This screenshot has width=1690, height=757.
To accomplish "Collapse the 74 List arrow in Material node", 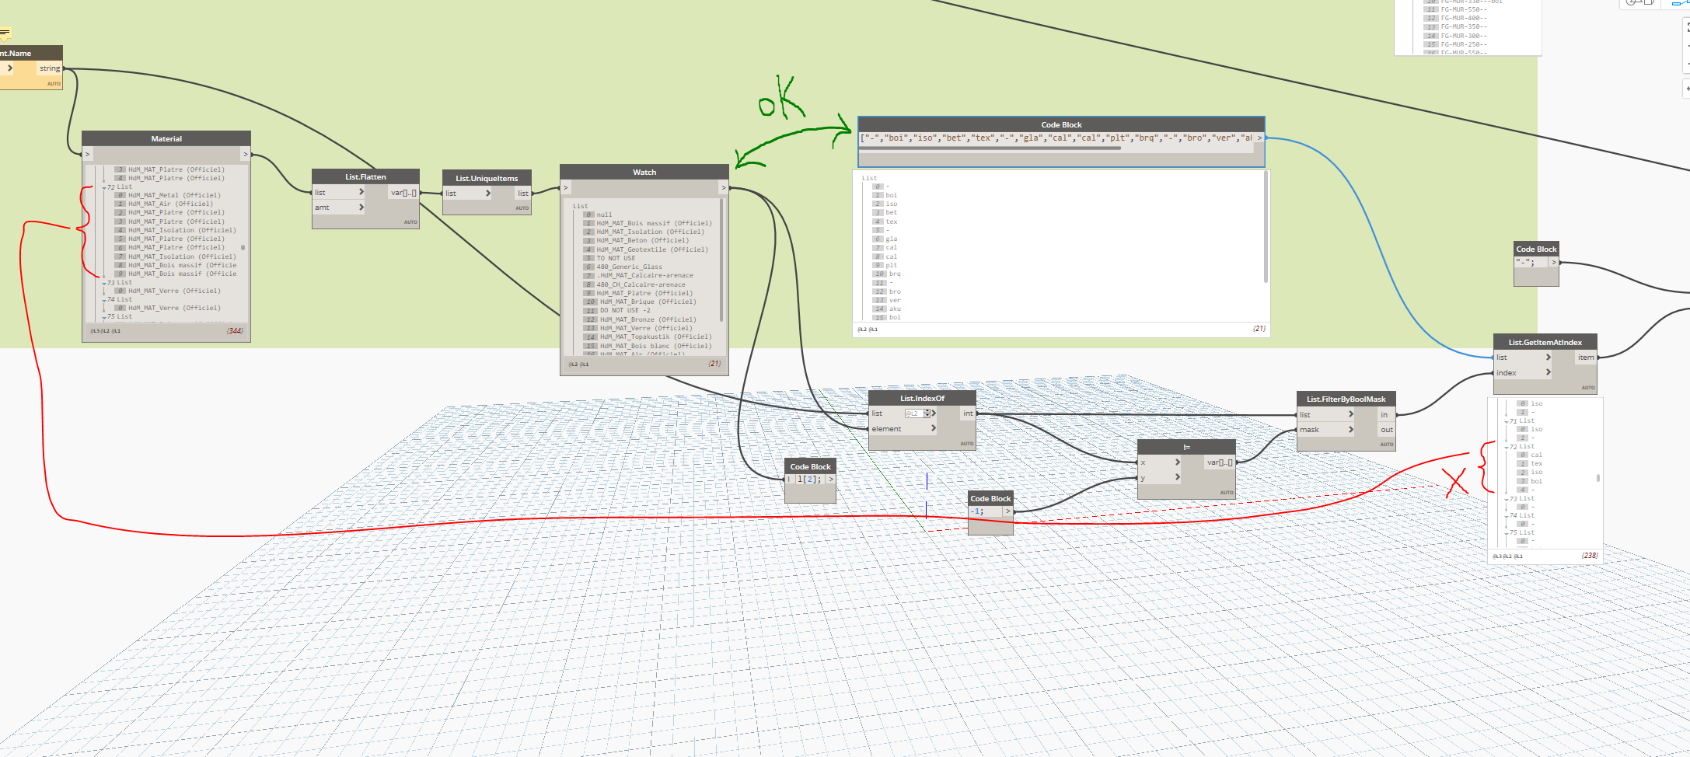I will pyautogui.click(x=104, y=300).
